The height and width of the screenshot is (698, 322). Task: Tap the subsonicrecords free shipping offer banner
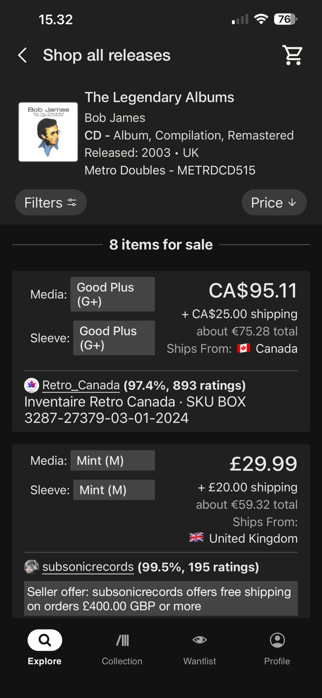(x=161, y=599)
